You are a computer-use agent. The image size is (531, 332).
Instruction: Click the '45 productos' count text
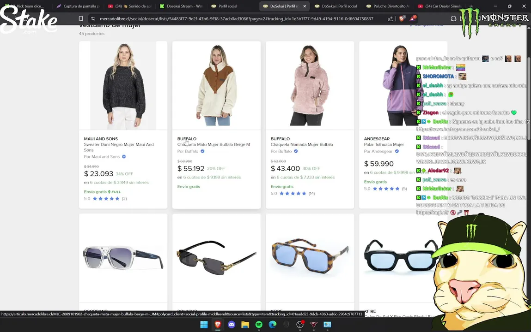pos(92,34)
